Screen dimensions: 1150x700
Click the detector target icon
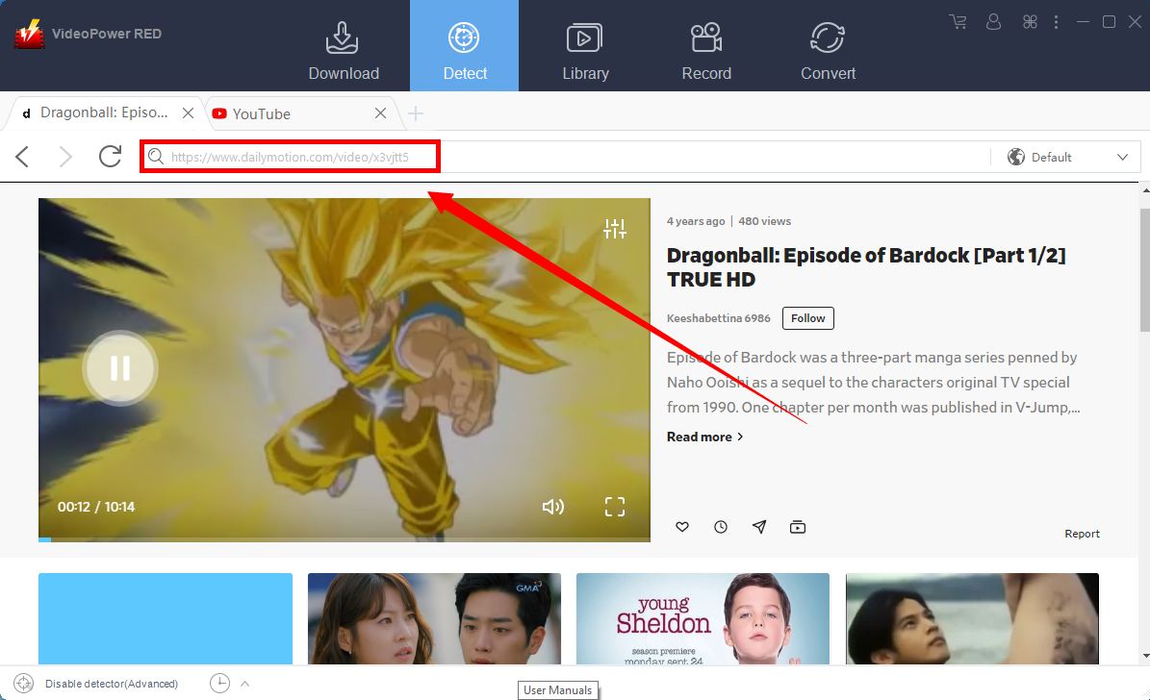pos(23,683)
